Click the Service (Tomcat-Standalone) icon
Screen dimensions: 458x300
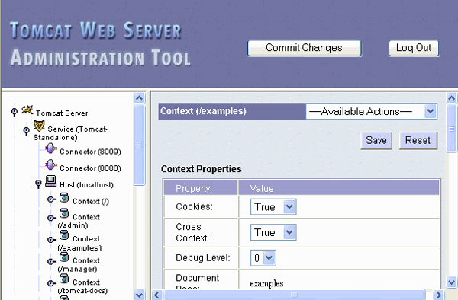point(39,126)
